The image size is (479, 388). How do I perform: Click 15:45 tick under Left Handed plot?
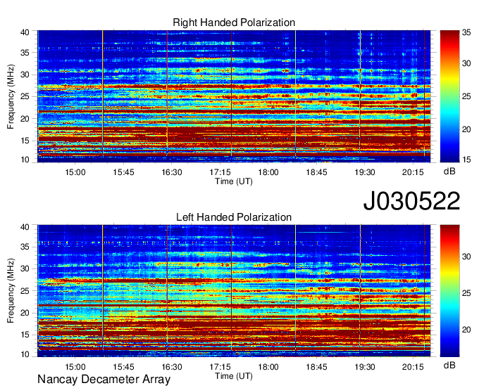[123, 367]
